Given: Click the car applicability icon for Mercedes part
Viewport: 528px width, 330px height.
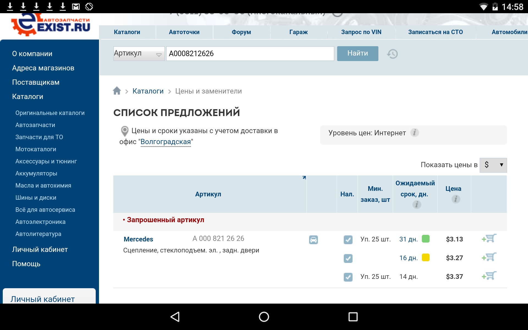Looking at the screenshot, I should click(x=313, y=240).
